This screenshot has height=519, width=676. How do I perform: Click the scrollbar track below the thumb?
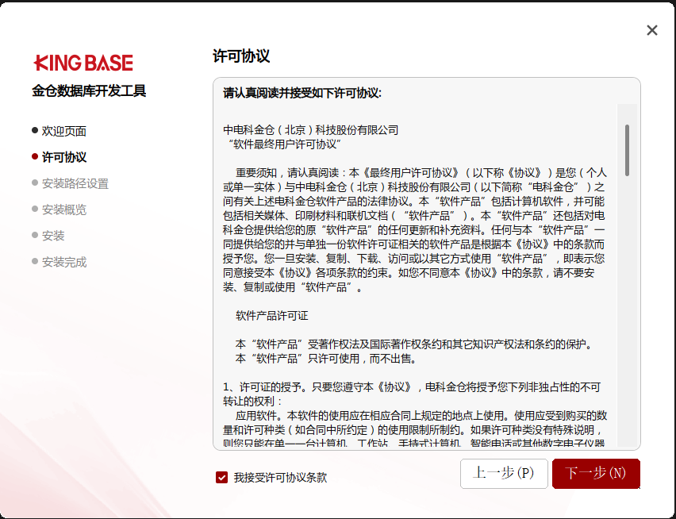pyautogui.click(x=627, y=317)
